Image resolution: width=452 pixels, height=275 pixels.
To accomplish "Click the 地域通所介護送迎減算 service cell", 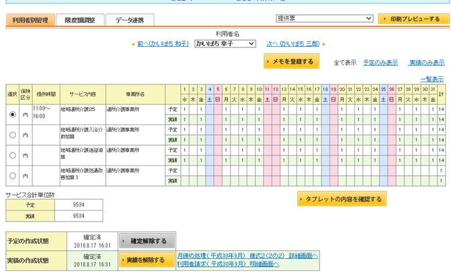I will click(x=83, y=155).
